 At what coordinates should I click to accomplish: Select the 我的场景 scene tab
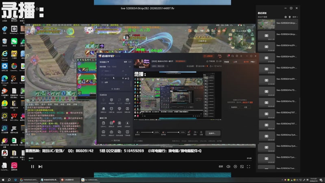[103, 67]
